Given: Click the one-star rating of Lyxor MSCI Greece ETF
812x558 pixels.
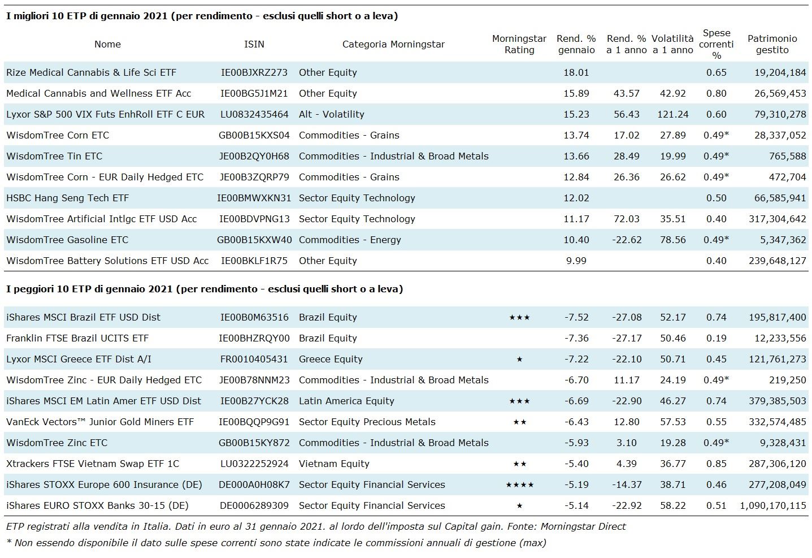Looking at the screenshot, I should click(x=519, y=360).
